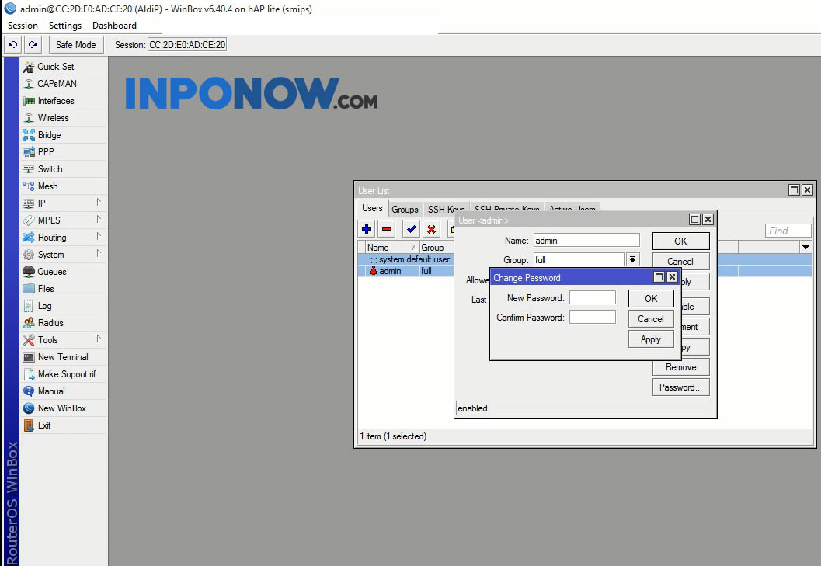Maximize the Change Password dialog
The width and height of the screenshot is (821, 566).
[x=659, y=277]
